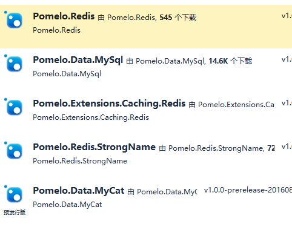Click the Pomelo.Data.MyCat description text
Viewport: 292px width, 227px height.
point(67,205)
